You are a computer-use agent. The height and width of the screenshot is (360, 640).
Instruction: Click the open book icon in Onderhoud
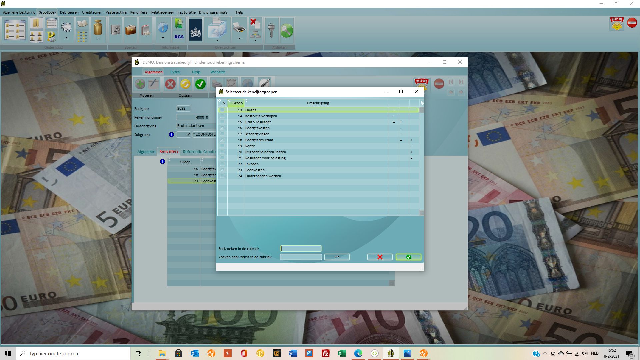point(82,24)
